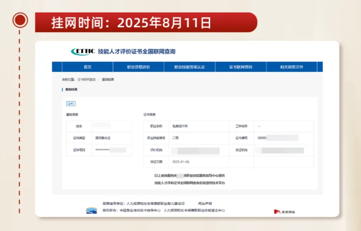Click the 职业技能等级 label cell
361x231 pixels.
(x=156, y=138)
